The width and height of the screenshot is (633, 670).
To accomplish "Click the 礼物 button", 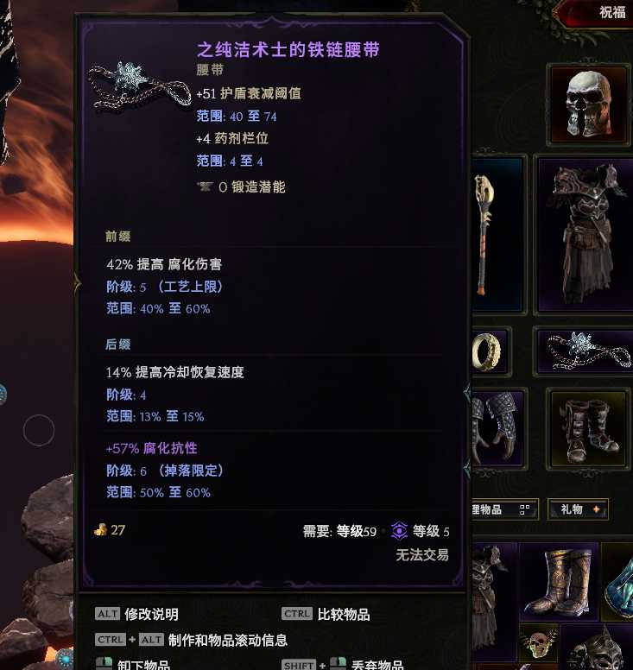I will coord(578,509).
